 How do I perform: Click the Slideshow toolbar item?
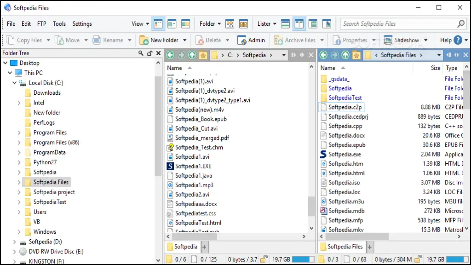tap(402, 40)
